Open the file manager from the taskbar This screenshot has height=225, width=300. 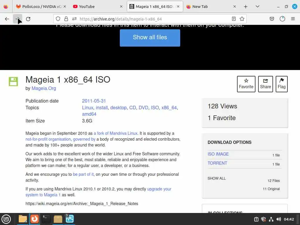coord(23,219)
